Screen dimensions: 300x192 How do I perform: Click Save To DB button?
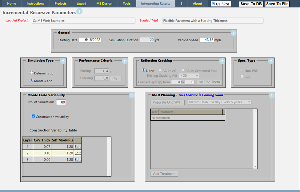[251, 4]
